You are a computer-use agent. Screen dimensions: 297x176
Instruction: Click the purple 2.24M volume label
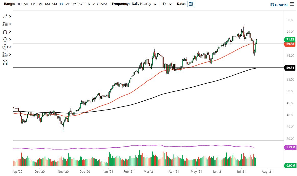pos(290,147)
